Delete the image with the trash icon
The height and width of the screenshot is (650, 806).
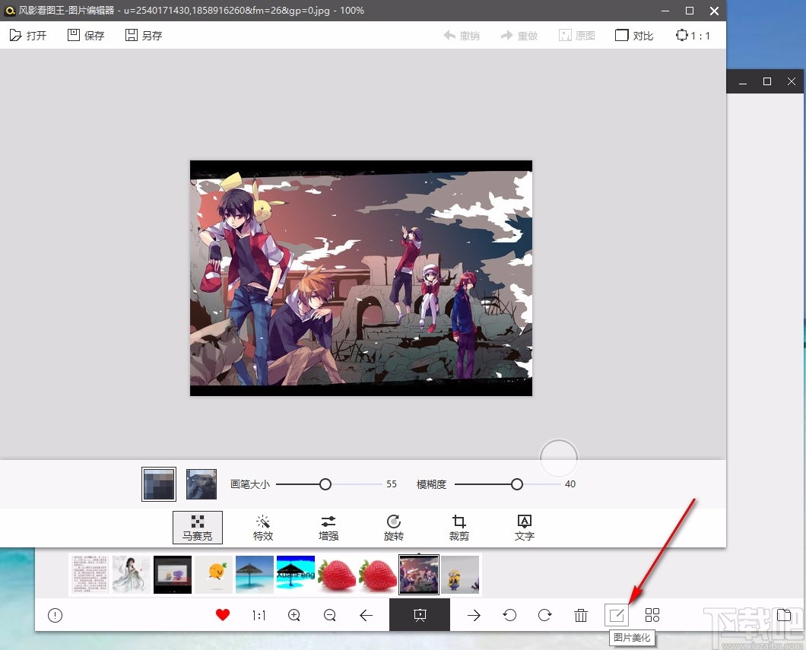(x=581, y=615)
